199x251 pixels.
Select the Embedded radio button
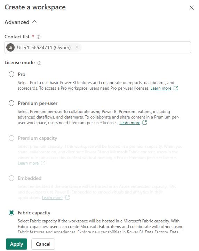tap(11, 178)
